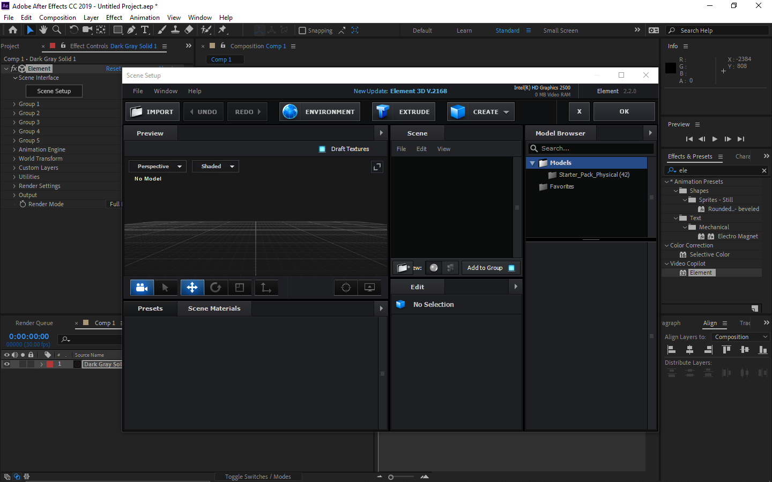Select the arrow selection tool in Preview
772x482 pixels.
pos(165,288)
